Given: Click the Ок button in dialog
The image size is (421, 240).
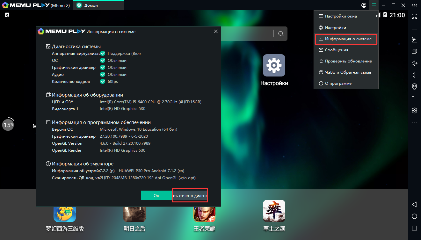Looking at the screenshot, I should [x=156, y=195].
